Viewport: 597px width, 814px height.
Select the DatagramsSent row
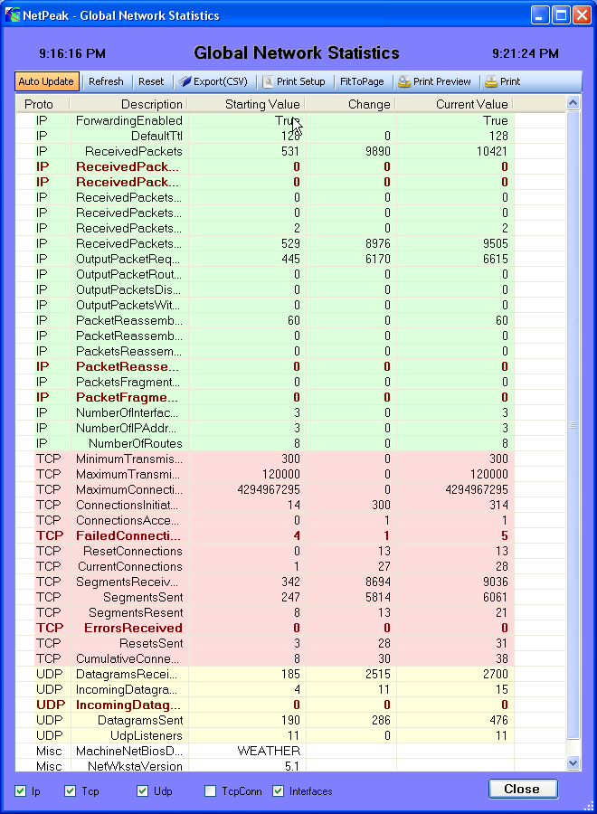265,720
